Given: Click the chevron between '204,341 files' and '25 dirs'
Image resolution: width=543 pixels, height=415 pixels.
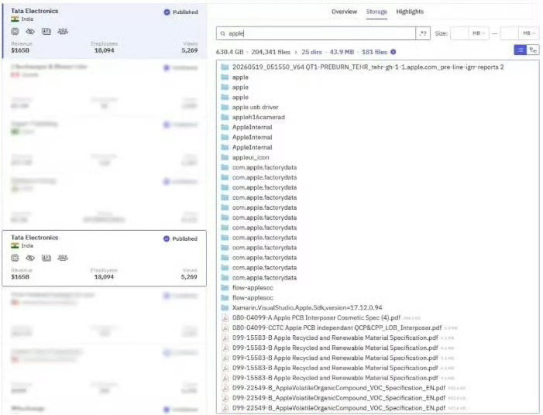Looking at the screenshot, I should [296, 53].
